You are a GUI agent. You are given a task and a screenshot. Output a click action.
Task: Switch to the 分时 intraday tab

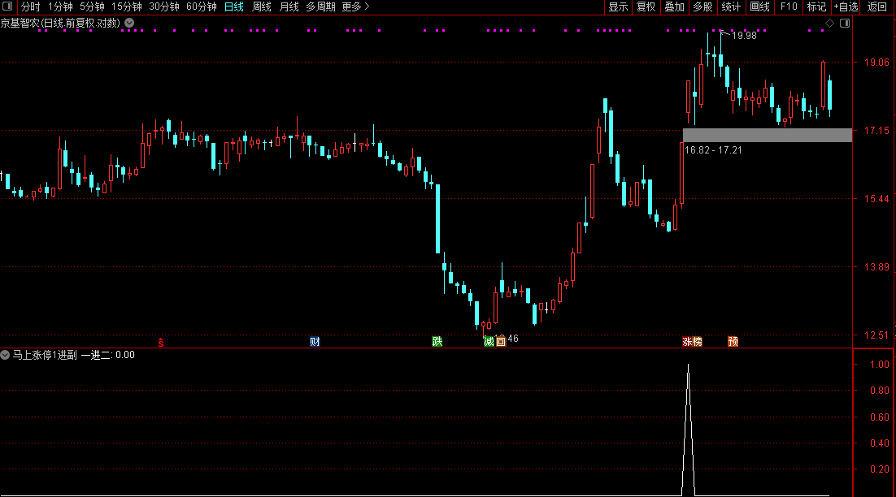point(31,6)
